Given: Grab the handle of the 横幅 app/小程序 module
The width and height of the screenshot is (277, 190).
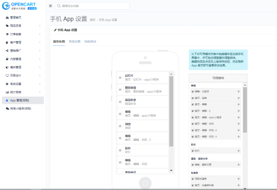Looking at the screenshot, I should pos(120,114).
